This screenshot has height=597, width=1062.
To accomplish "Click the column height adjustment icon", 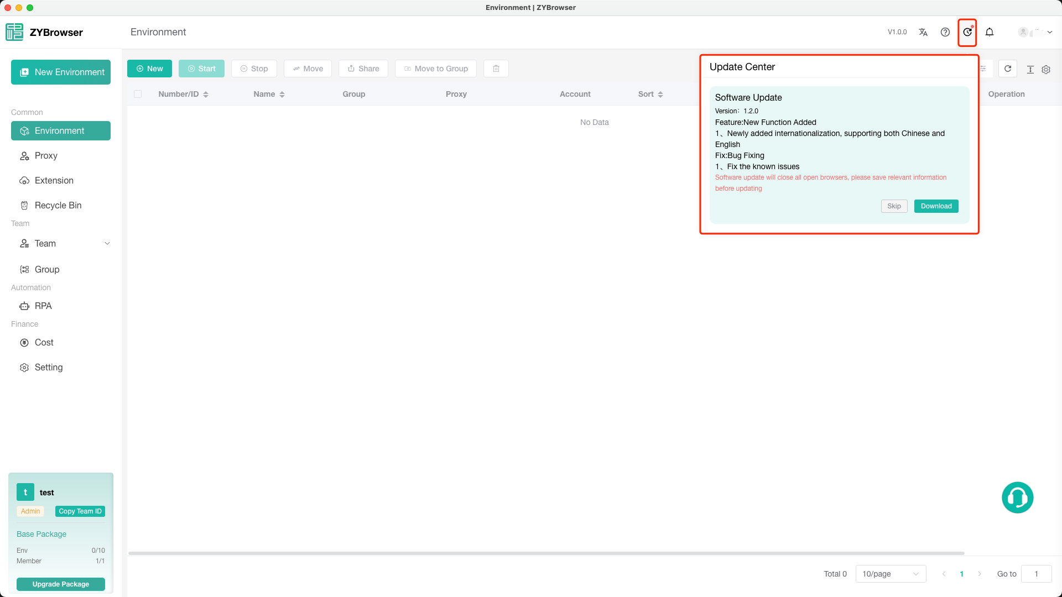I will 1030,70.
